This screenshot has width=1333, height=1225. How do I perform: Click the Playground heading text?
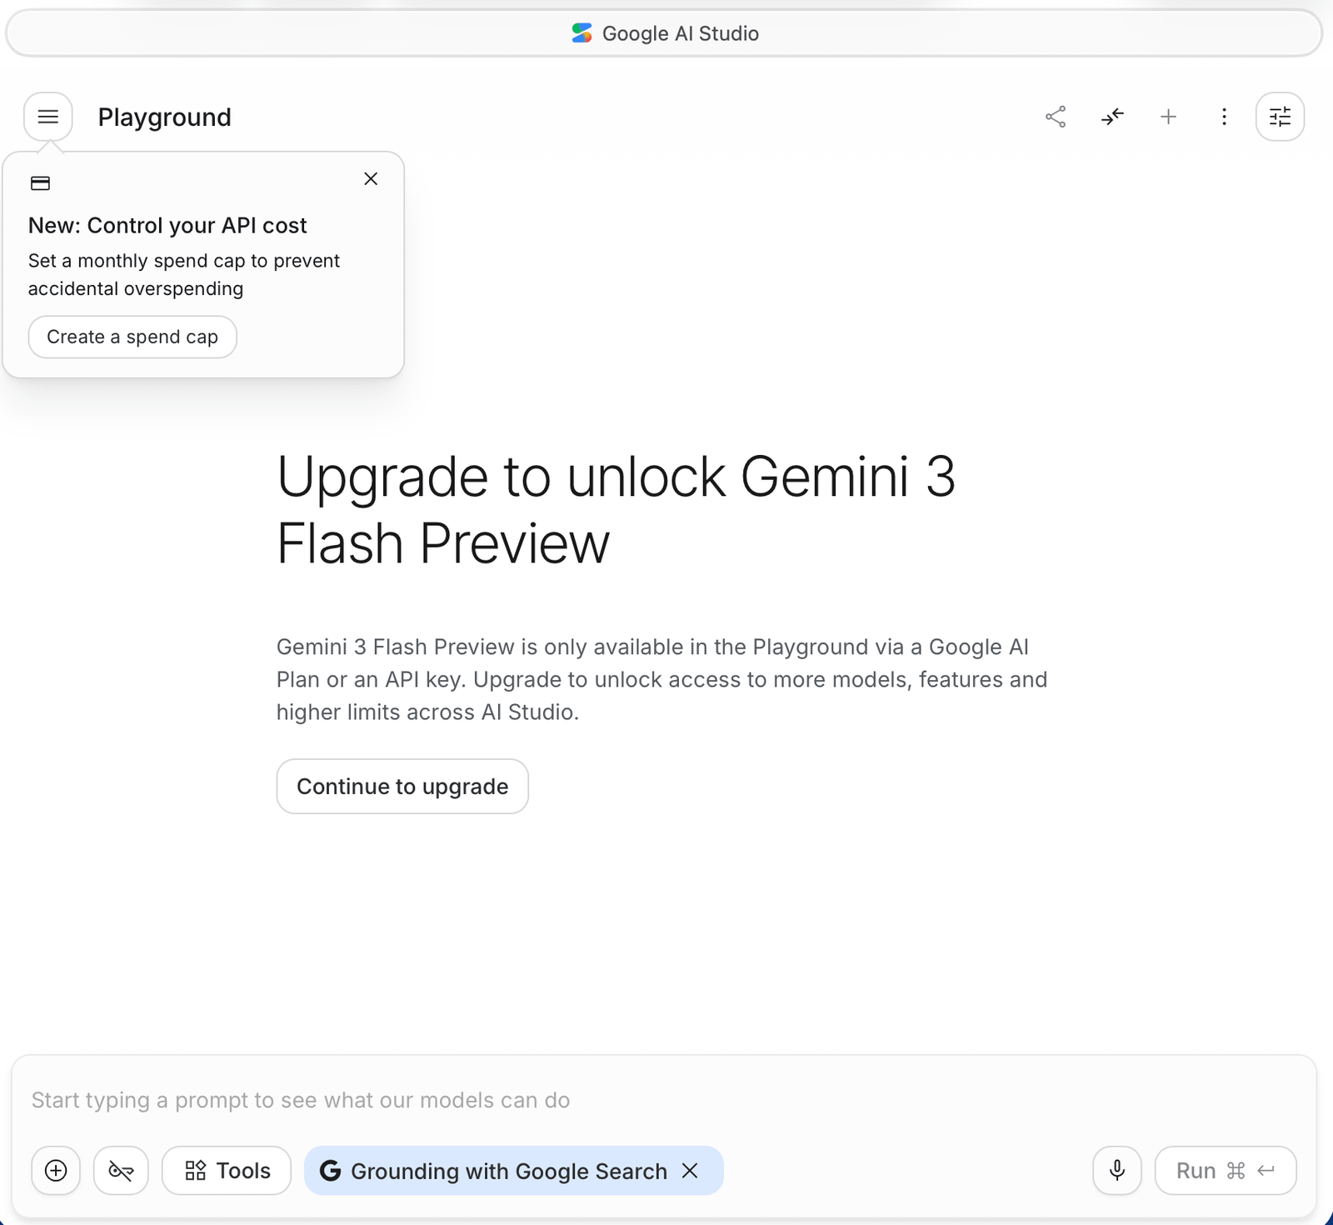pos(164,117)
